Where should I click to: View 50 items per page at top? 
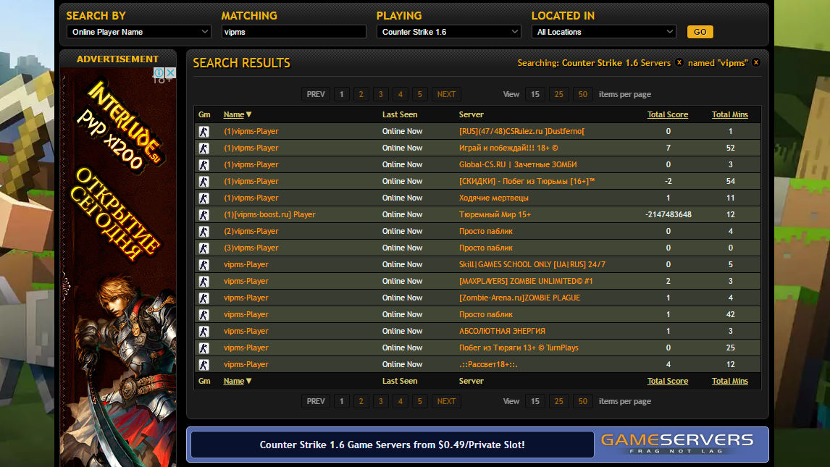(583, 94)
